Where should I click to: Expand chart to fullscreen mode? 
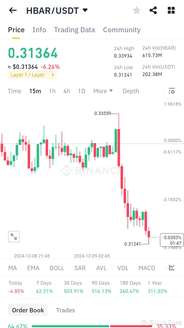click(x=14, y=236)
